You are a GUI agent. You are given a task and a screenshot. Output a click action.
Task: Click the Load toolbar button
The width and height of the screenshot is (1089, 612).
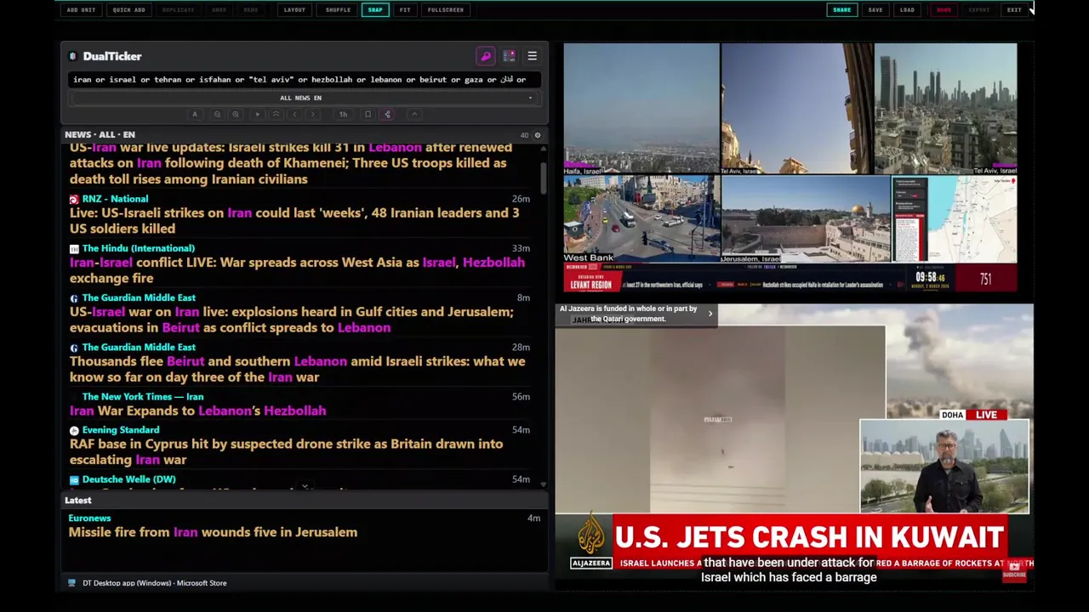(907, 9)
